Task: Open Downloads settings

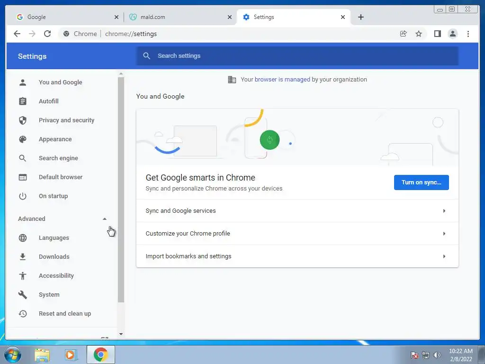Action: [54, 256]
